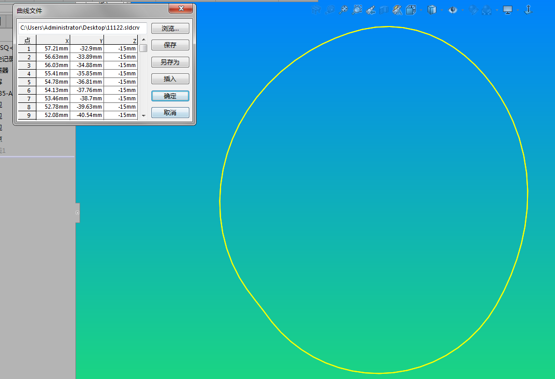555x379 pixels.
Task: Click the 插入 insert button
Action: (170, 79)
